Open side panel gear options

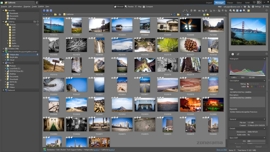pos(267,54)
